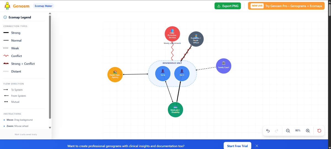331x149 pixels.
Task: Open the Genosm brand name link
Action: pyautogui.click(x=21, y=6)
